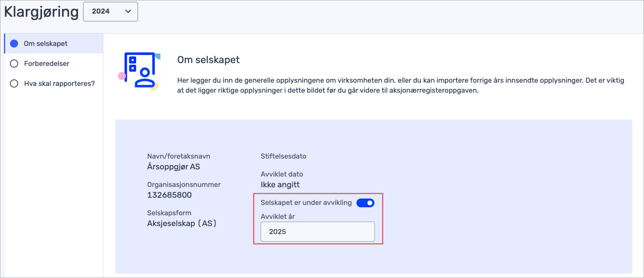This screenshot has height=278, width=644.
Task: Click into the Avviklet år field
Action: [318, 232]
